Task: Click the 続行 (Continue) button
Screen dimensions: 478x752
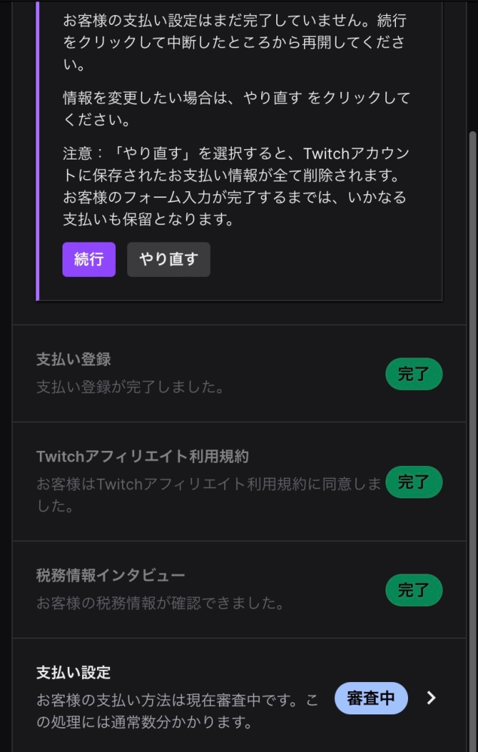Action: 89,259
